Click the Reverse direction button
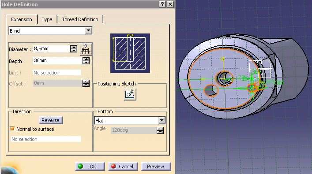 (x=51, y=120)
